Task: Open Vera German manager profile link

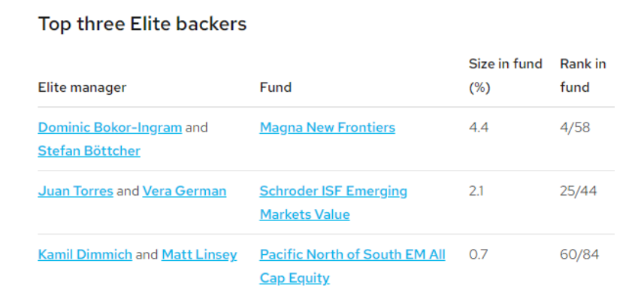Action: [184, 192]
